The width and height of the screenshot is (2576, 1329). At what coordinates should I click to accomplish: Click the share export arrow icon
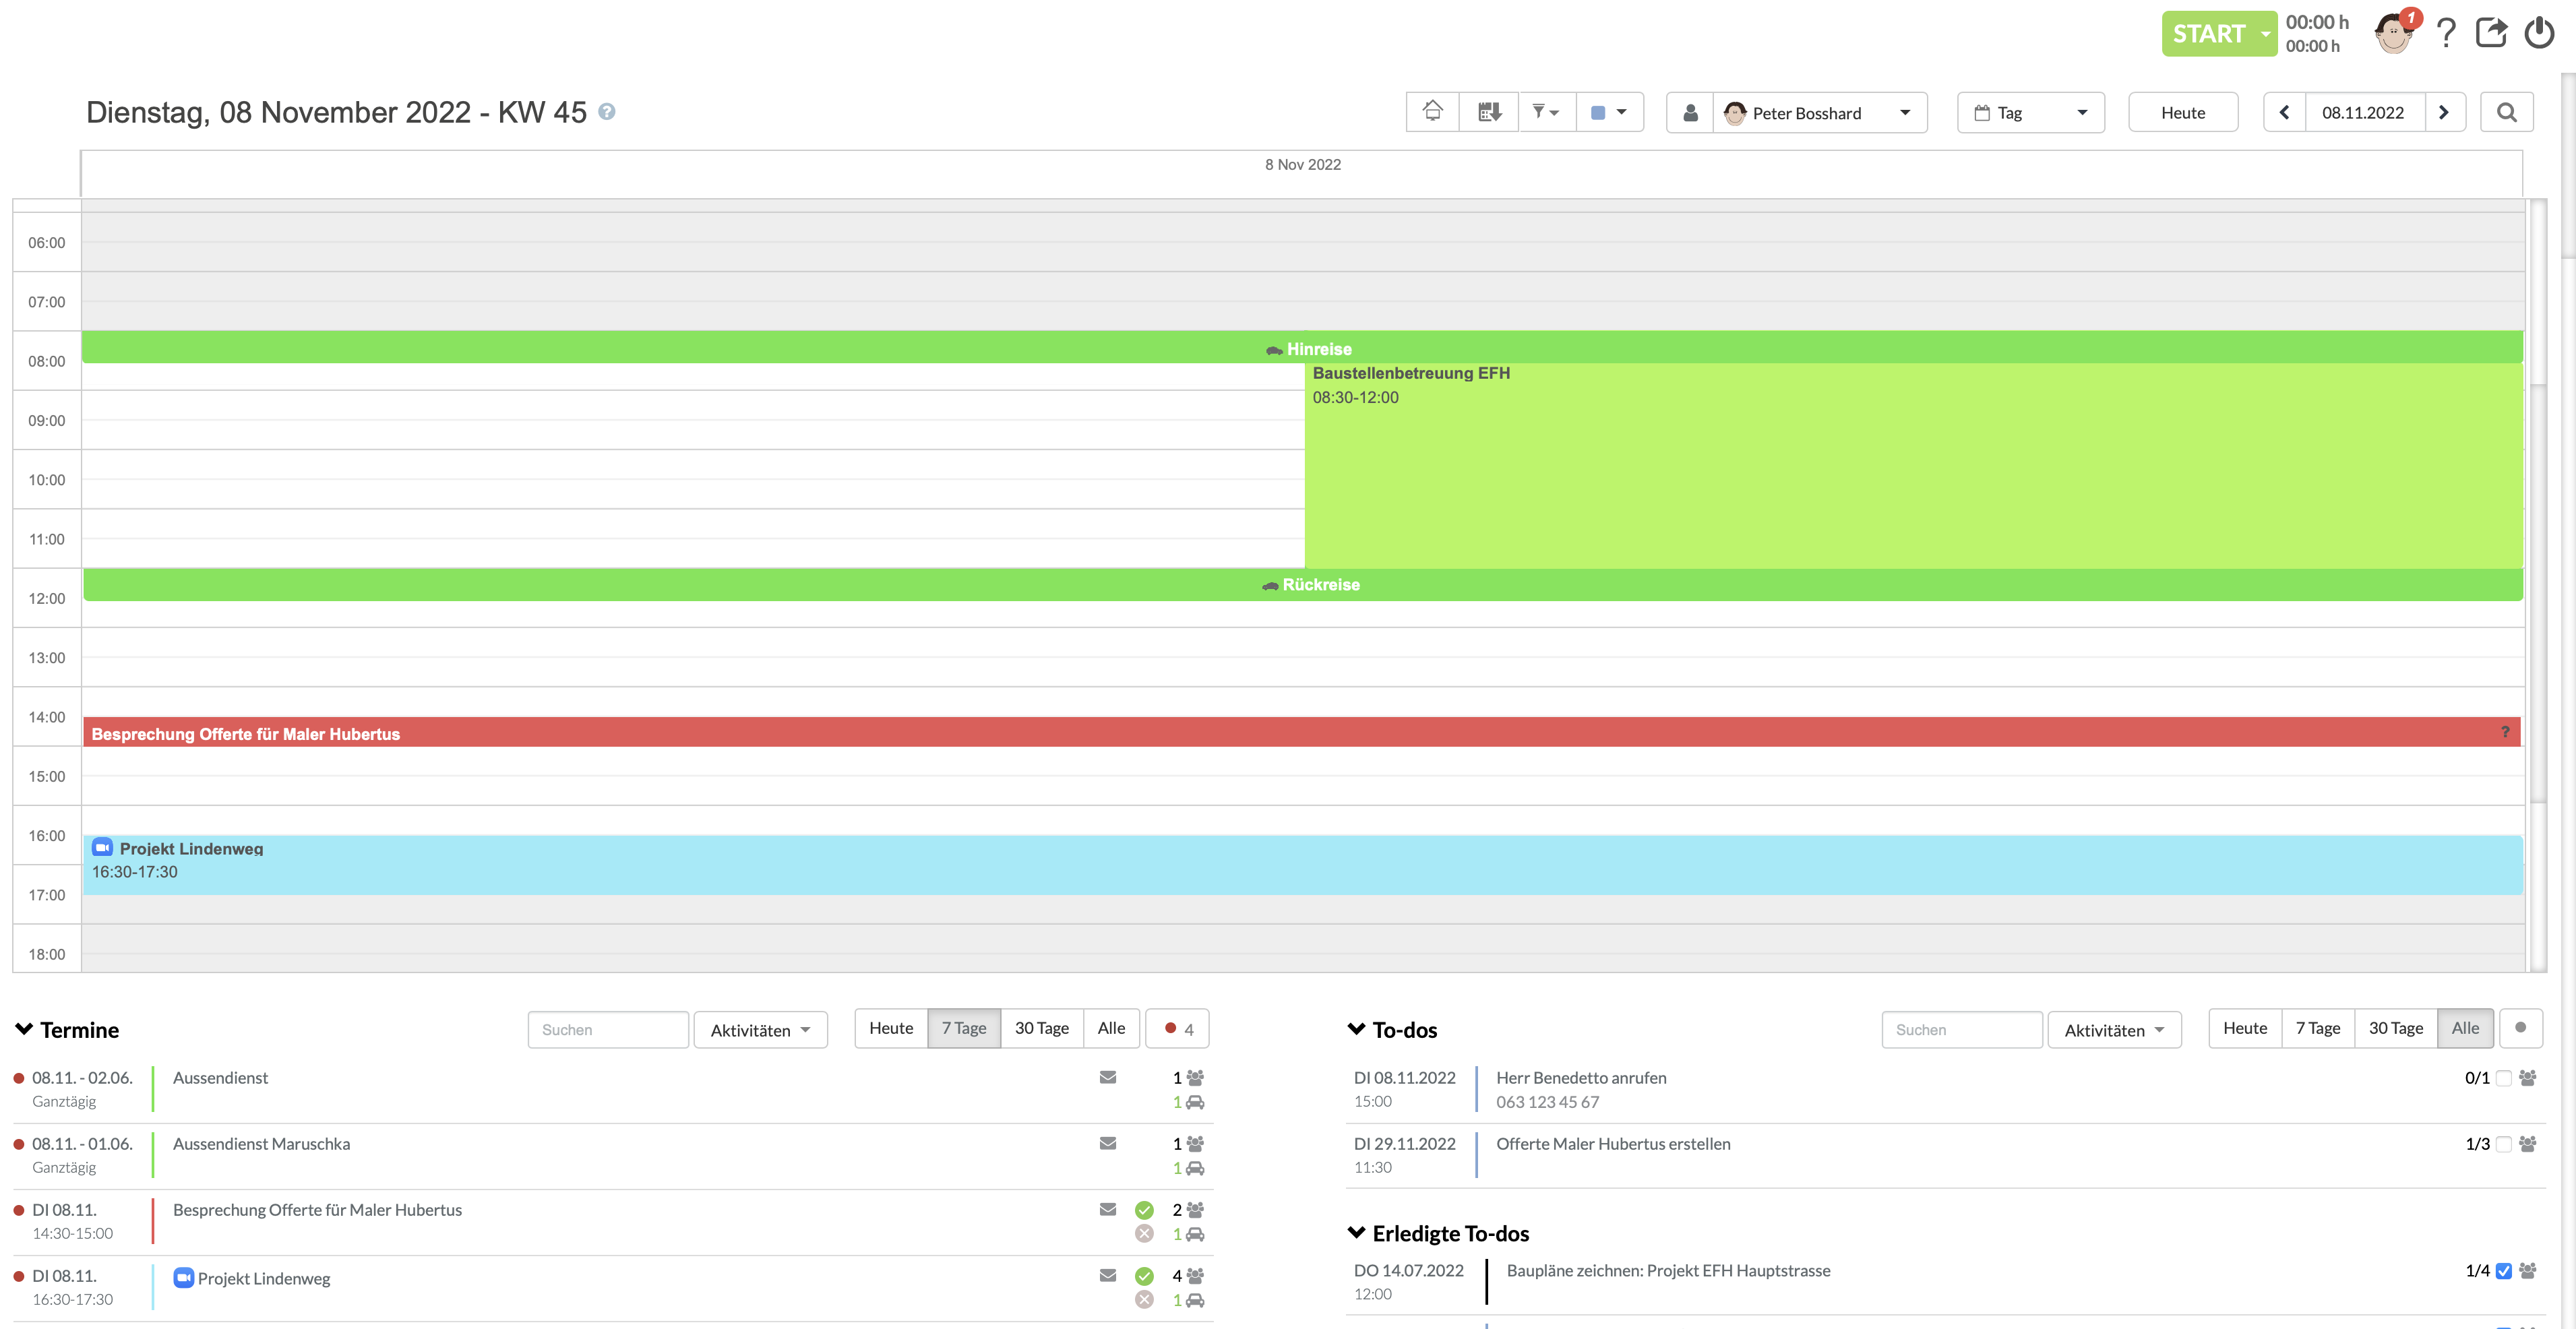[x=2490, y=34]
